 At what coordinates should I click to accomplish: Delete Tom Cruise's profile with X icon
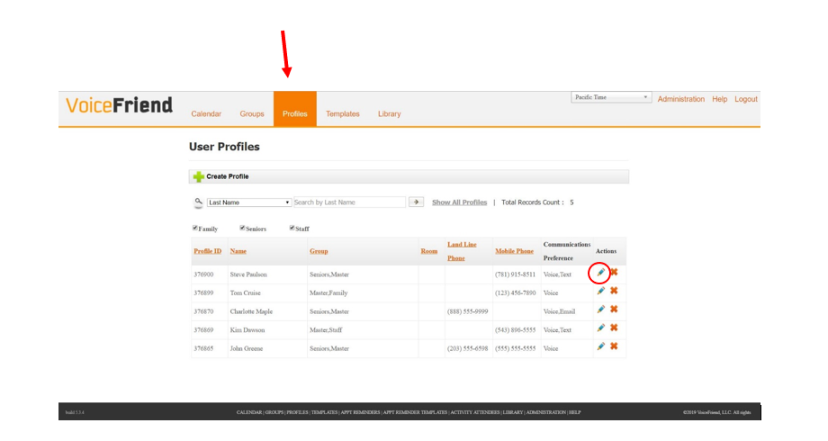click(x=614, y=291)
